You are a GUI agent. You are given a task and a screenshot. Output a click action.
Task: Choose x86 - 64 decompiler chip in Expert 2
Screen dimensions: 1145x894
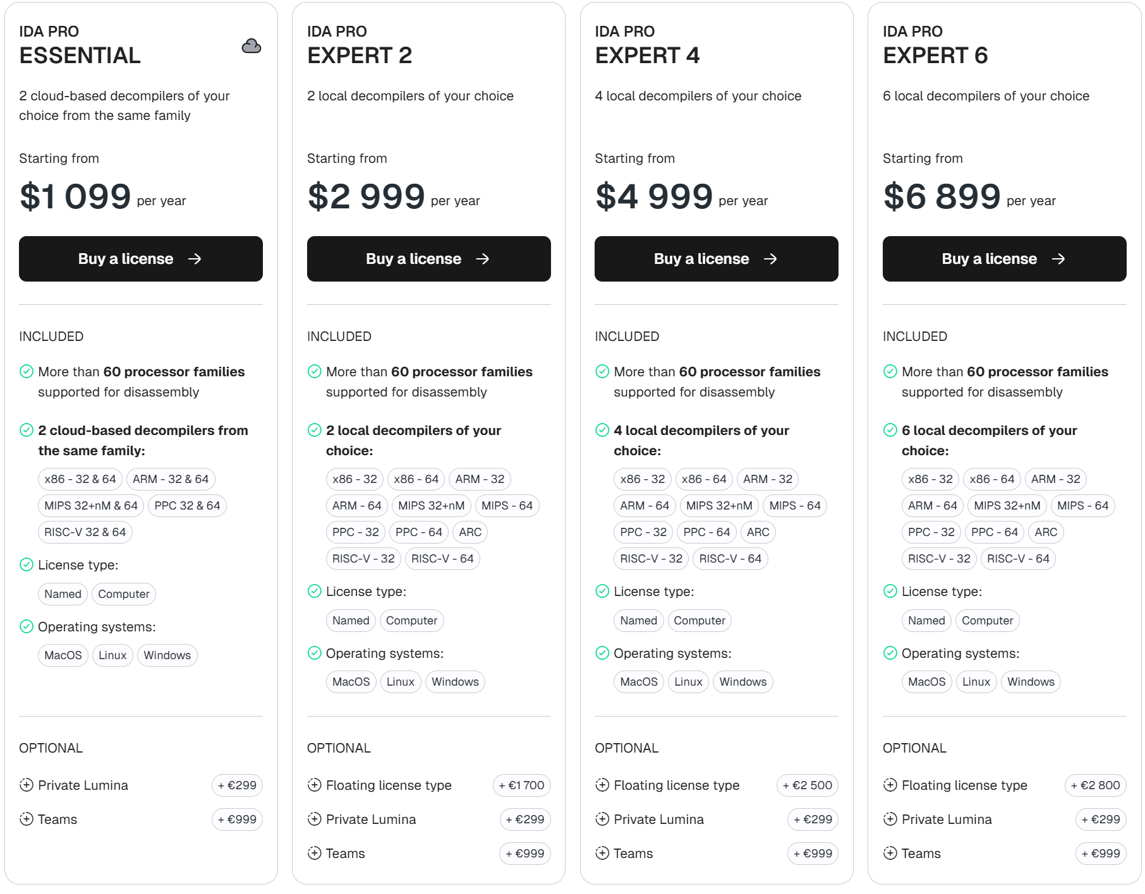(x=416, y=479)
